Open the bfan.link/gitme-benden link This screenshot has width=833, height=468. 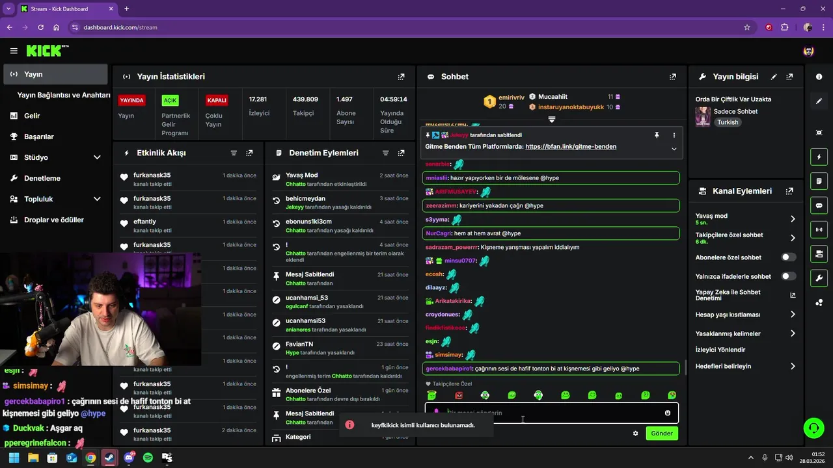571,147
